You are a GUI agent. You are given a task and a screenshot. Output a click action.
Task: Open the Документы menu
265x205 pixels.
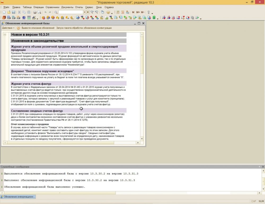(x=67, y=7)
